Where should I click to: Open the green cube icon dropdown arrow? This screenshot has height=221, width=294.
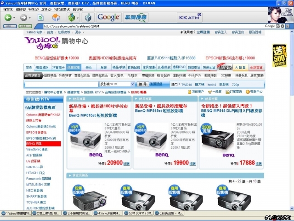[78, 18]
